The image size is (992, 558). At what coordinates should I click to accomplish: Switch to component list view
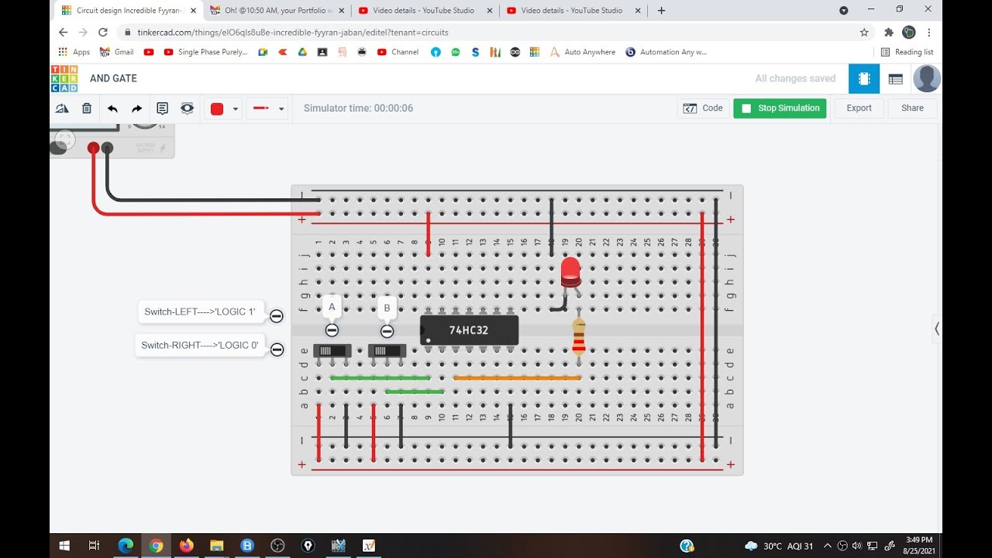tap(895, 78)
